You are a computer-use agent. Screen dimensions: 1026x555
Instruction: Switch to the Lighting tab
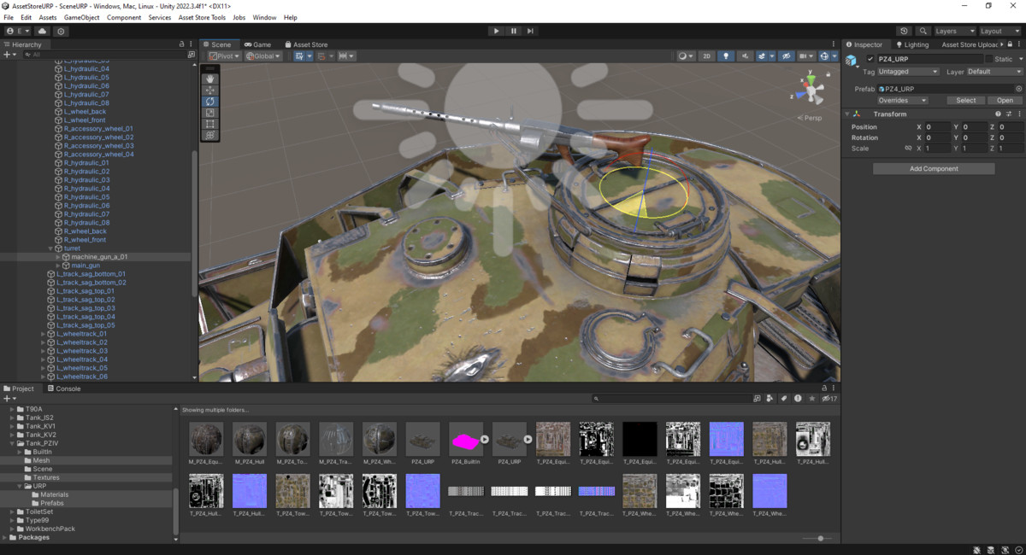(x=912, y=44)
